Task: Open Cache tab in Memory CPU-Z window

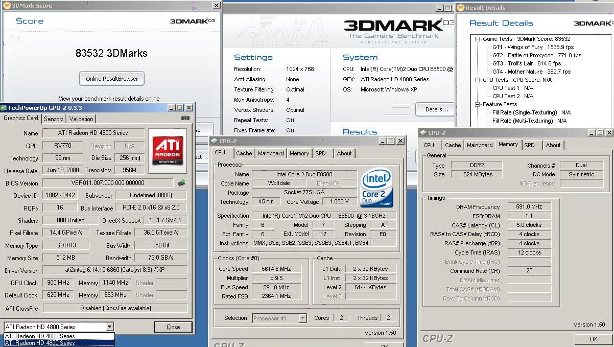Action: pyautogui.click(x=453, y=145)
